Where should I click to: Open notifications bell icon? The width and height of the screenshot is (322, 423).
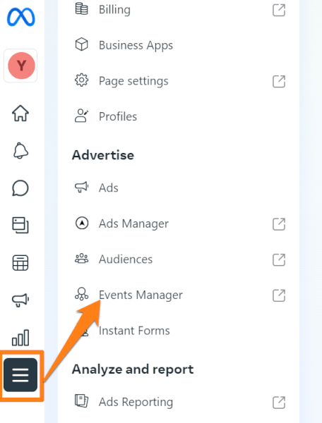(20, 151)
